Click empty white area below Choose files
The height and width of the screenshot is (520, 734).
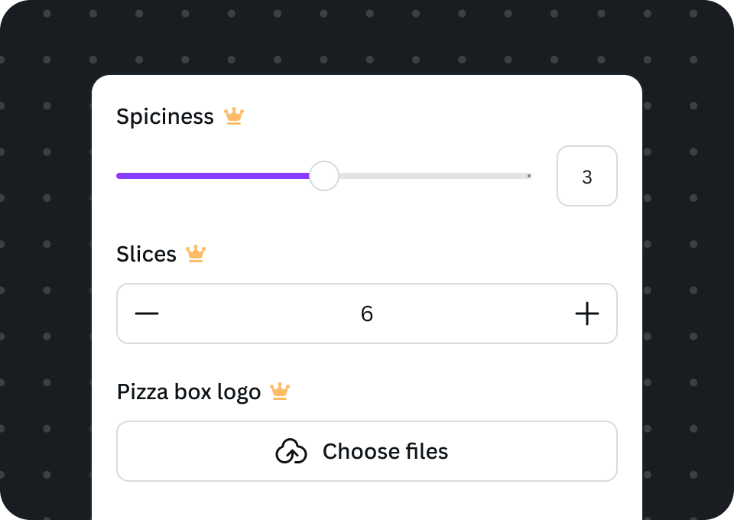(x=367, y=502)
